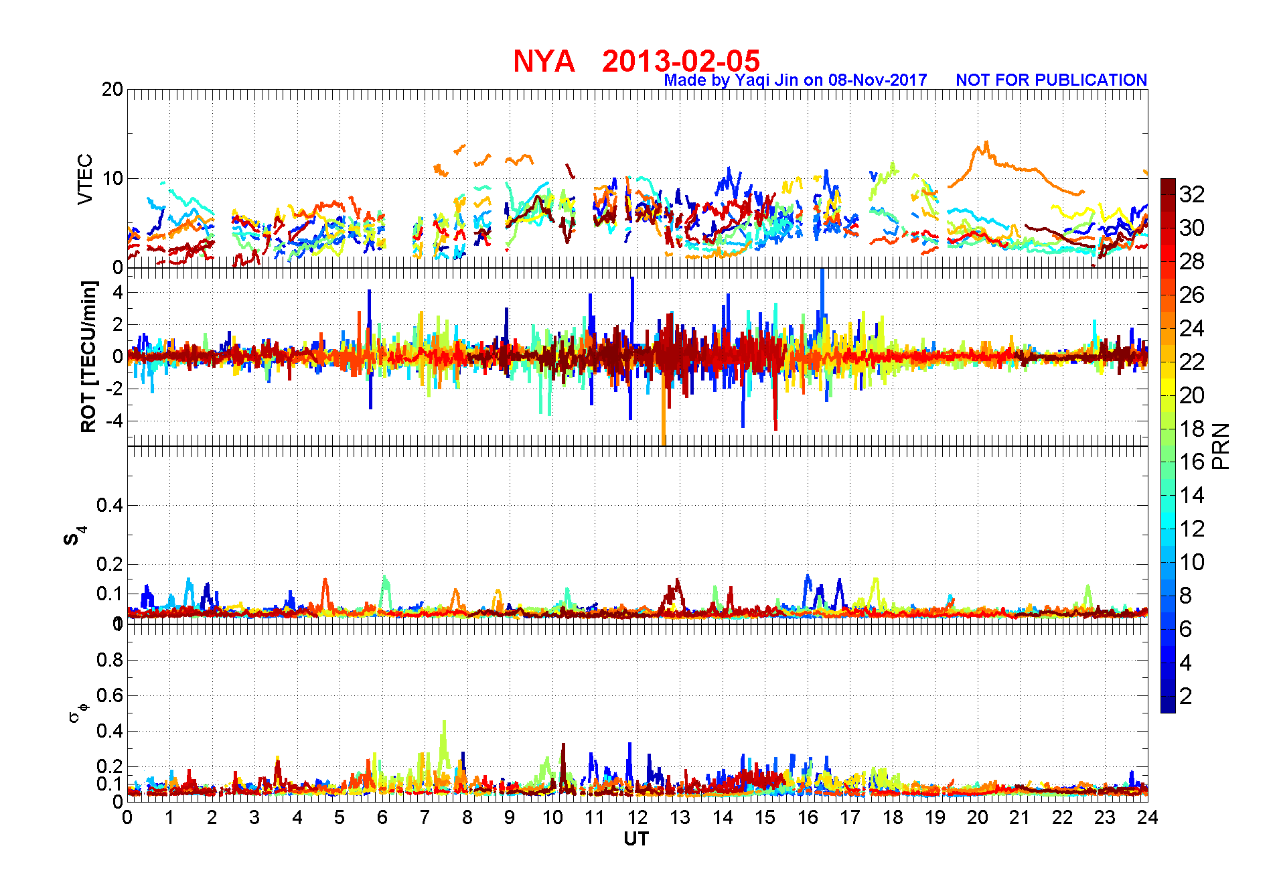Click the 'UT' x-axis label

click(636, 839)
